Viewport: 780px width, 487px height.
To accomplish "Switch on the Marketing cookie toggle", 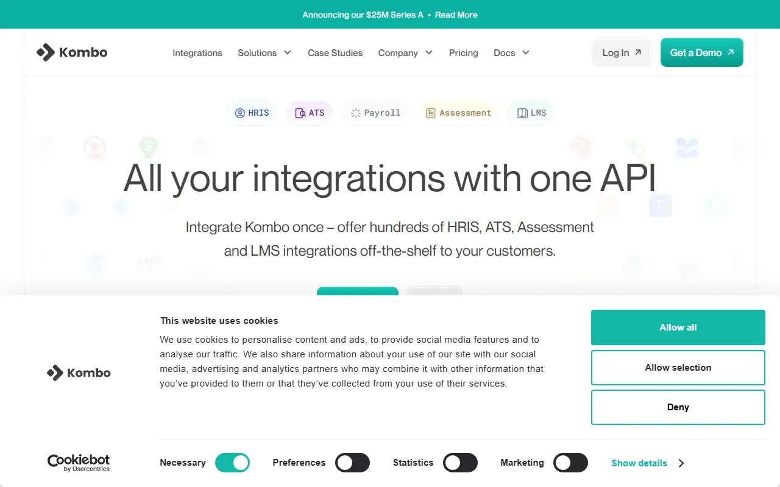I will (570, 463).
